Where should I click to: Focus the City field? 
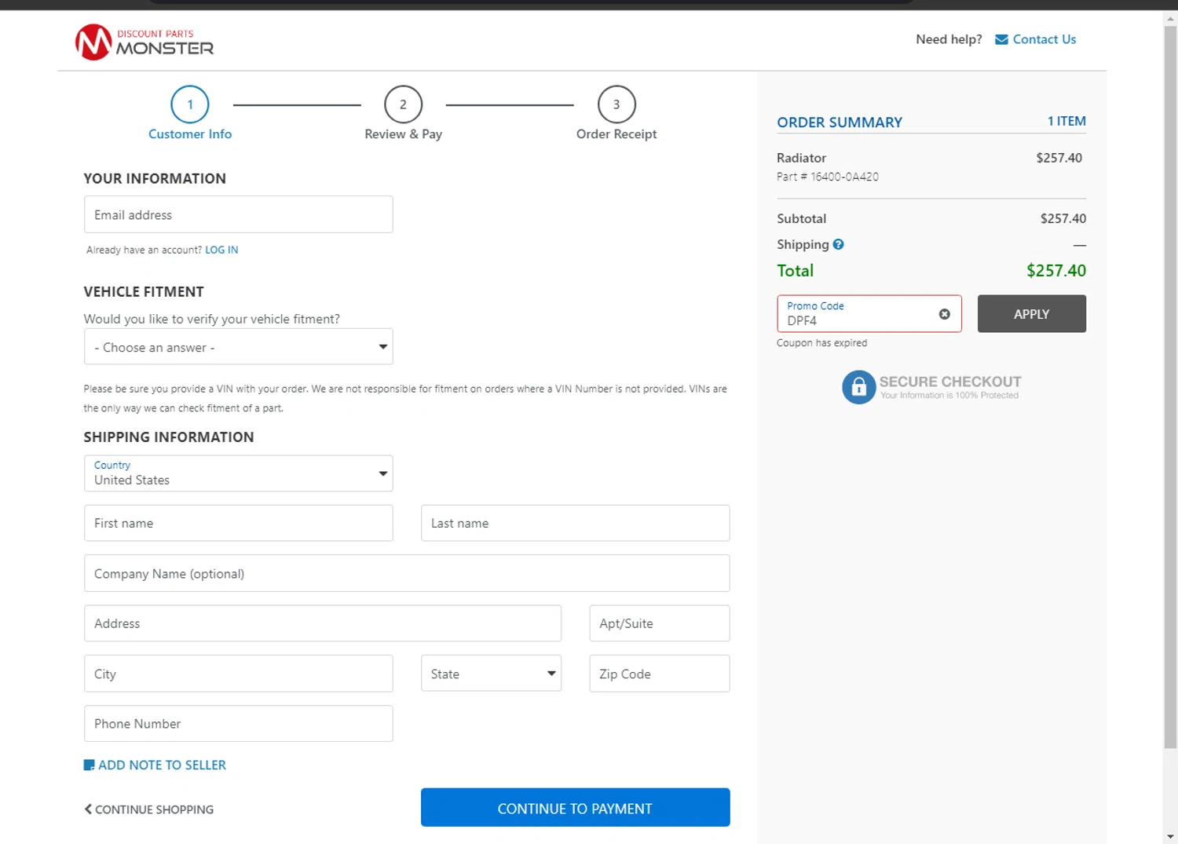(x=238, y=674)
